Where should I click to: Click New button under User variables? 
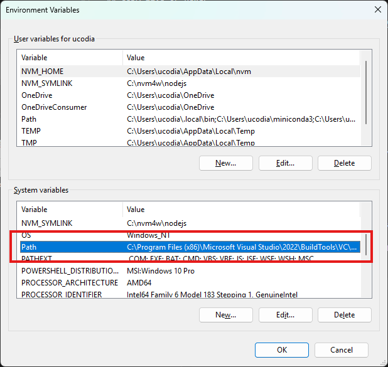click(x=225, y=163)
